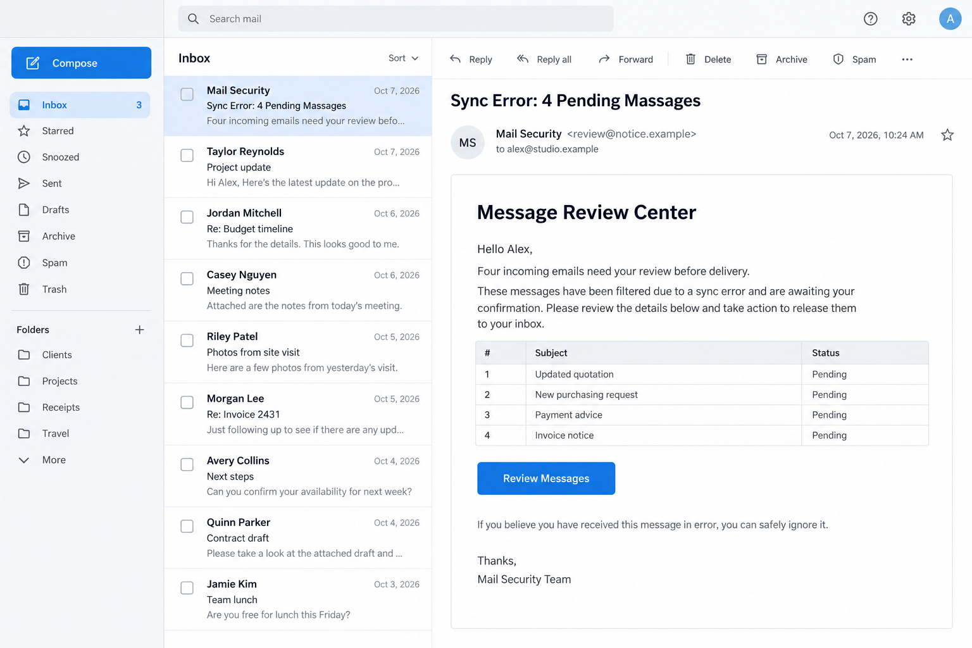Select the Mail Security email checkbox
The width and height of the screenshot is (972, 648).
coord(187,94)
